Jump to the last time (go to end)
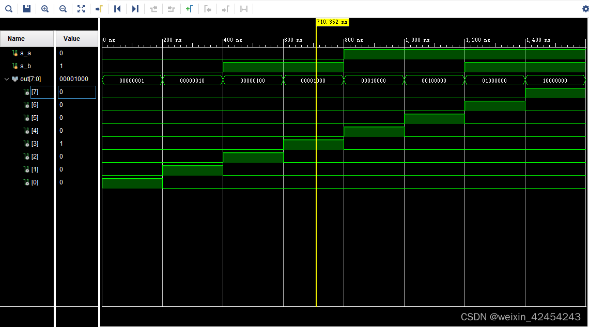This screenshot has width=589, height=327. 135,9
